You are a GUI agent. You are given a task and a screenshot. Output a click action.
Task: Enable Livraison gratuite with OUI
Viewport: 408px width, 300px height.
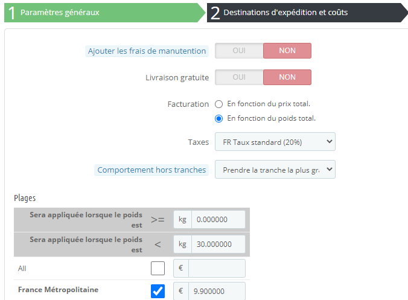tap(239, 77)
